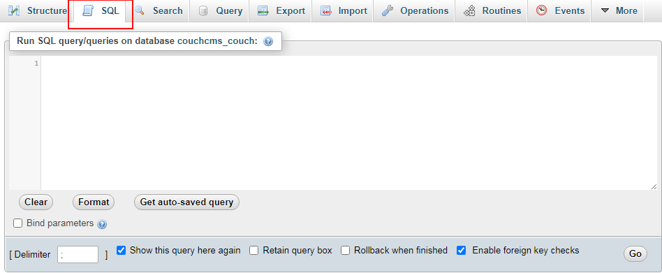Open help icon beside database name
The width and height of the screenshot is (662, 273).
268,41
